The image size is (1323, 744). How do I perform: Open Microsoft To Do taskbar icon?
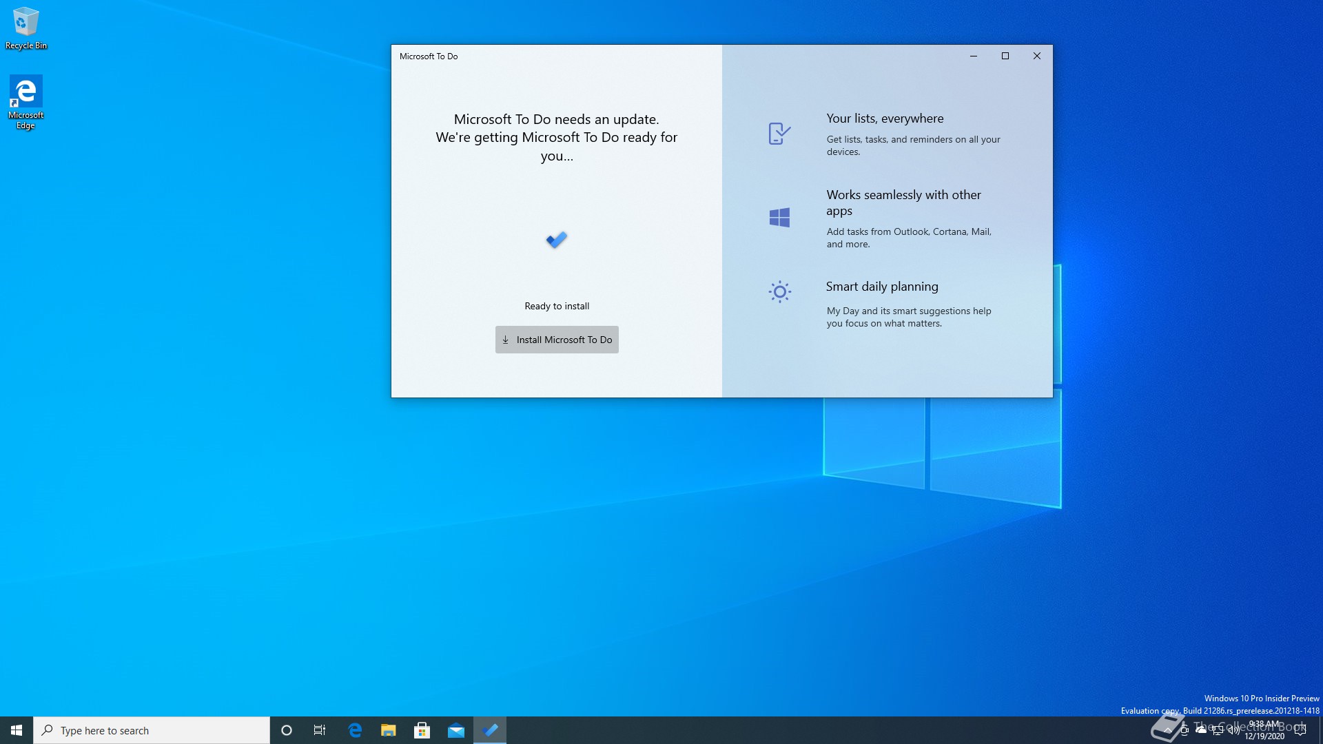490,730
